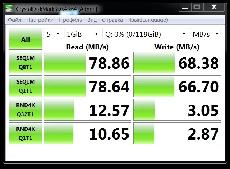Screen dimensions: 230x169
Task: Open the Вид menu
Action: coord(92,20)
